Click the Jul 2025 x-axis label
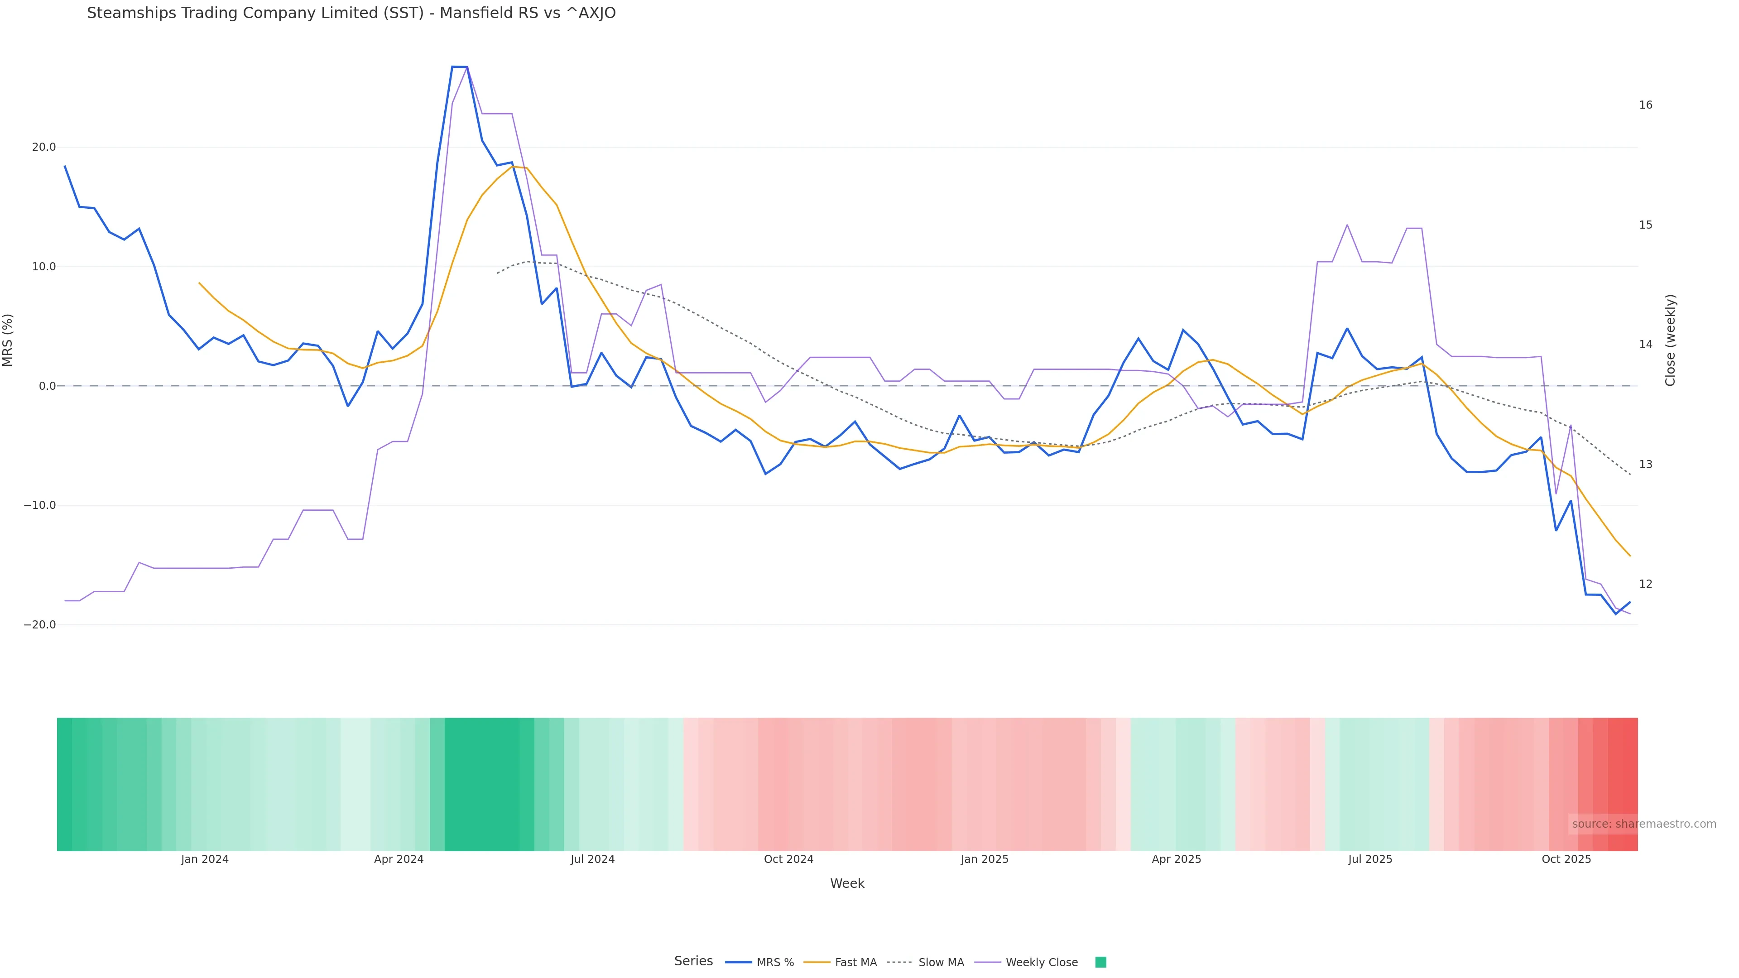The height and width of the screenshot is (978, 1739). click(x=1370, y=859)
